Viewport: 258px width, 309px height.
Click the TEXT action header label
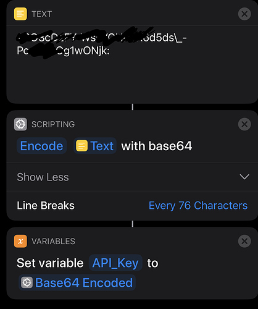click(x=41, y=14)
